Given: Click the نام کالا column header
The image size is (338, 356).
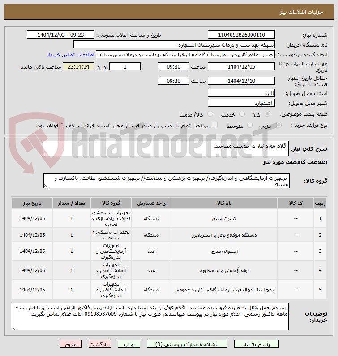Looking at the screenshot, I should [x=224, y=203].
